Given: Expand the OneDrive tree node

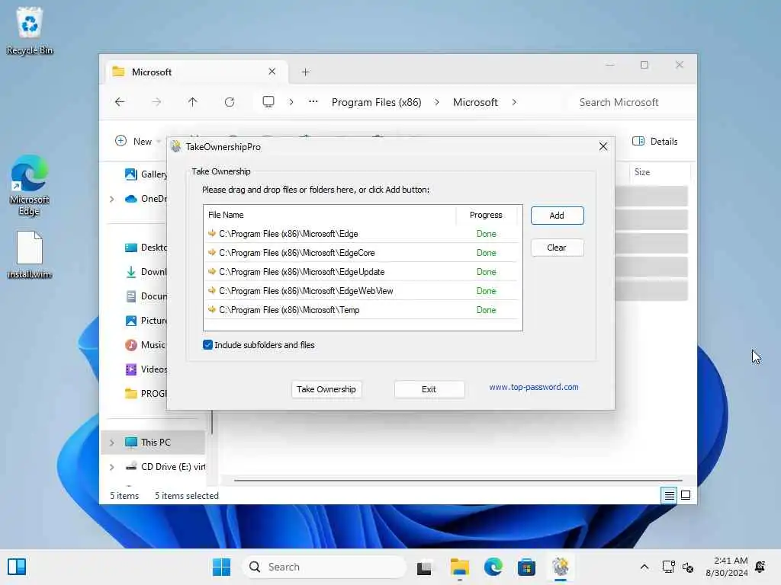Looking at the screenshot, I should click(x=111, y=199).
